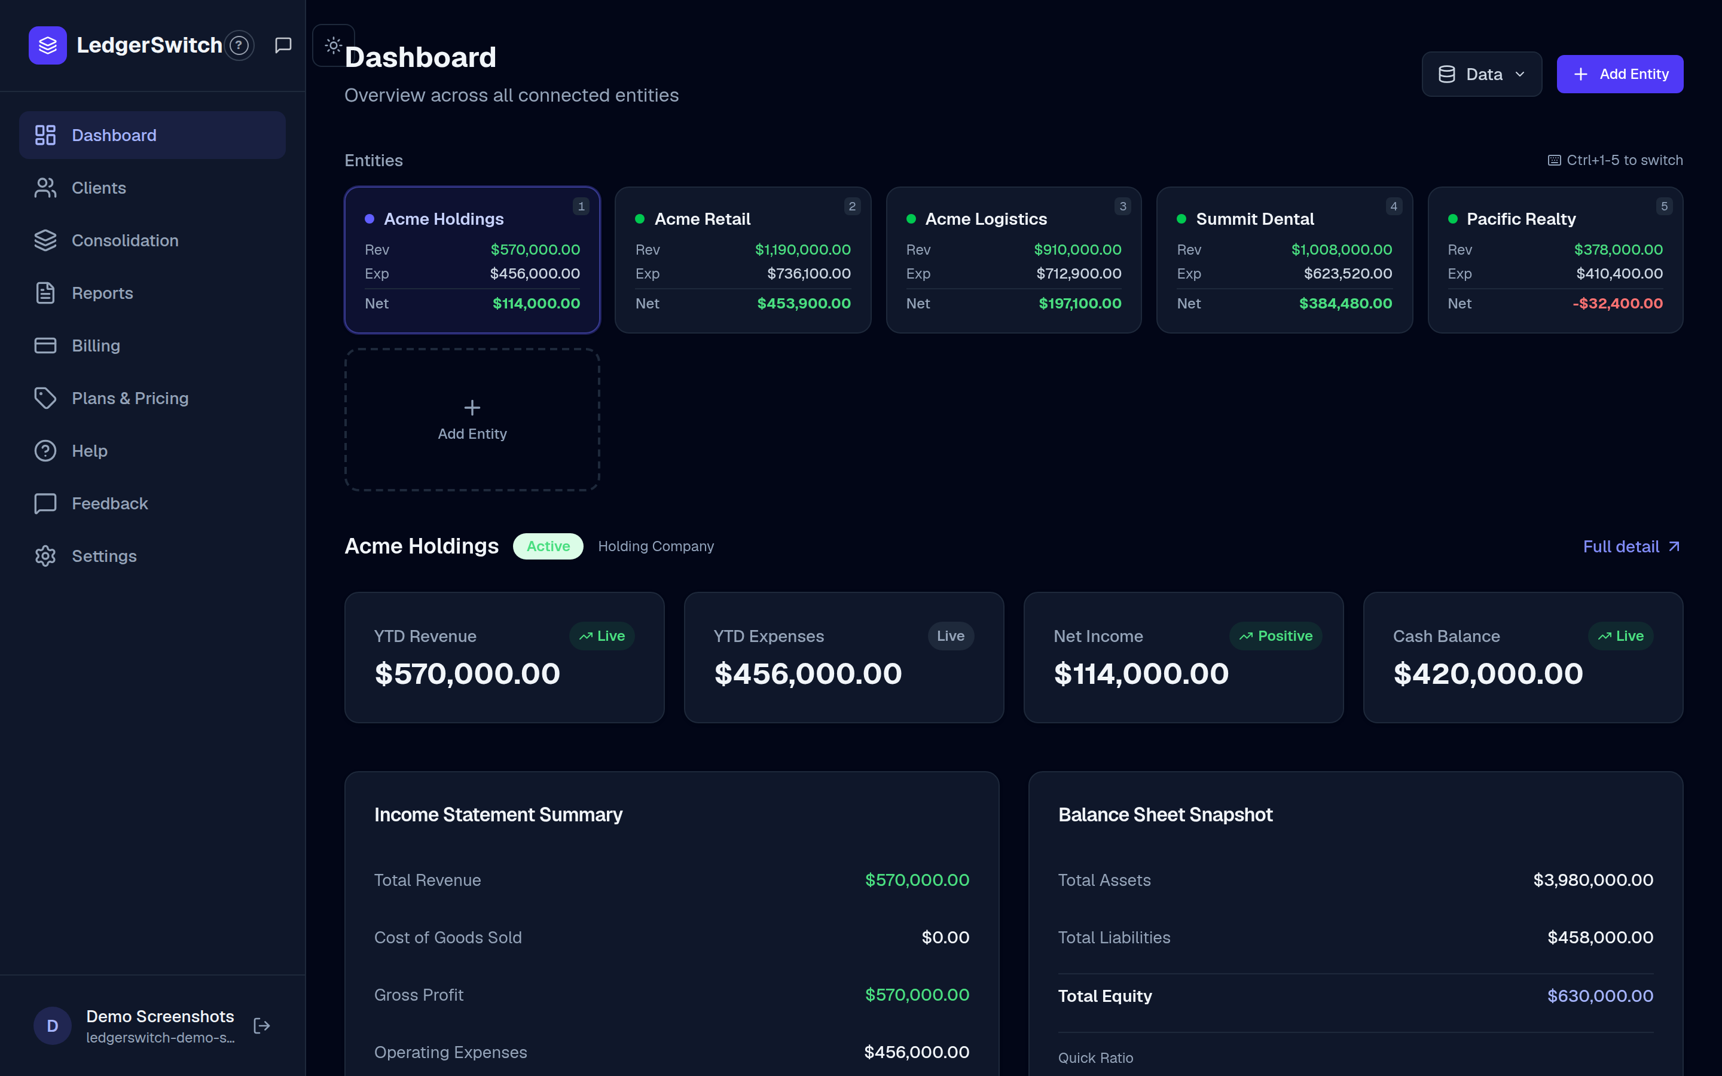Click Total Equity $630,000.00 value
Image resolution: width=1722 pixels, height=1076 pixels.
(x=1600, y=996)
